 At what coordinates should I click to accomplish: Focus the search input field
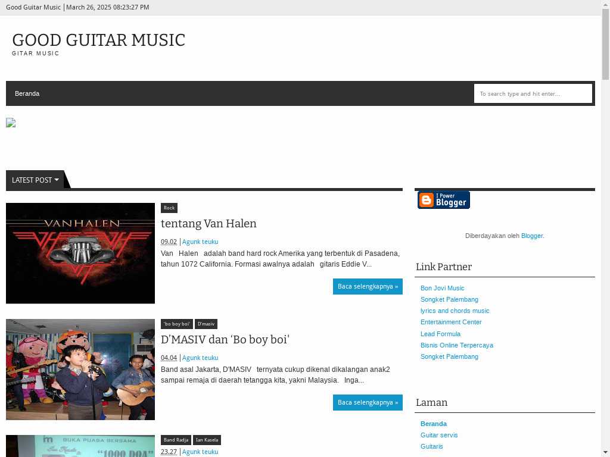click(x=533, y=93)
